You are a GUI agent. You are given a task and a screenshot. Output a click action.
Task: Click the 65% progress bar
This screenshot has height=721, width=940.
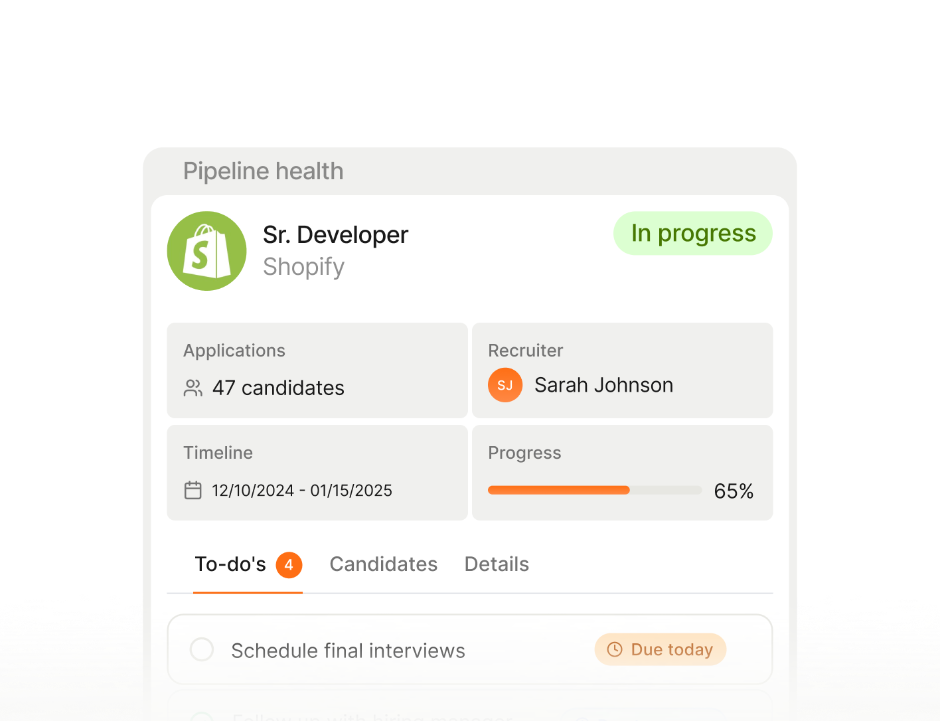point(594,489)
